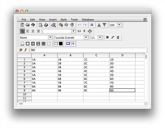
Task: Click the black color swatch
Action: tap(61, 44)
